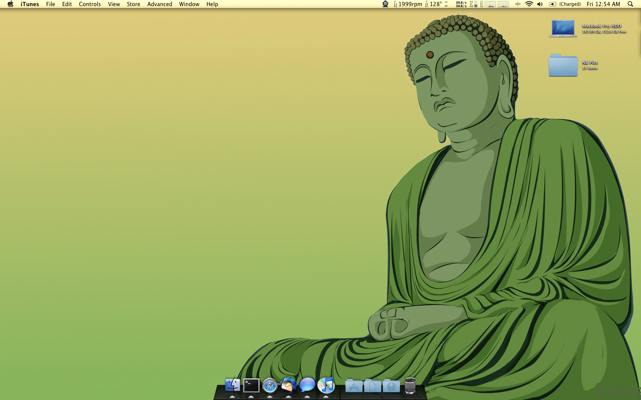Open Safari compass icon in Dock

(x=270, y=386)
